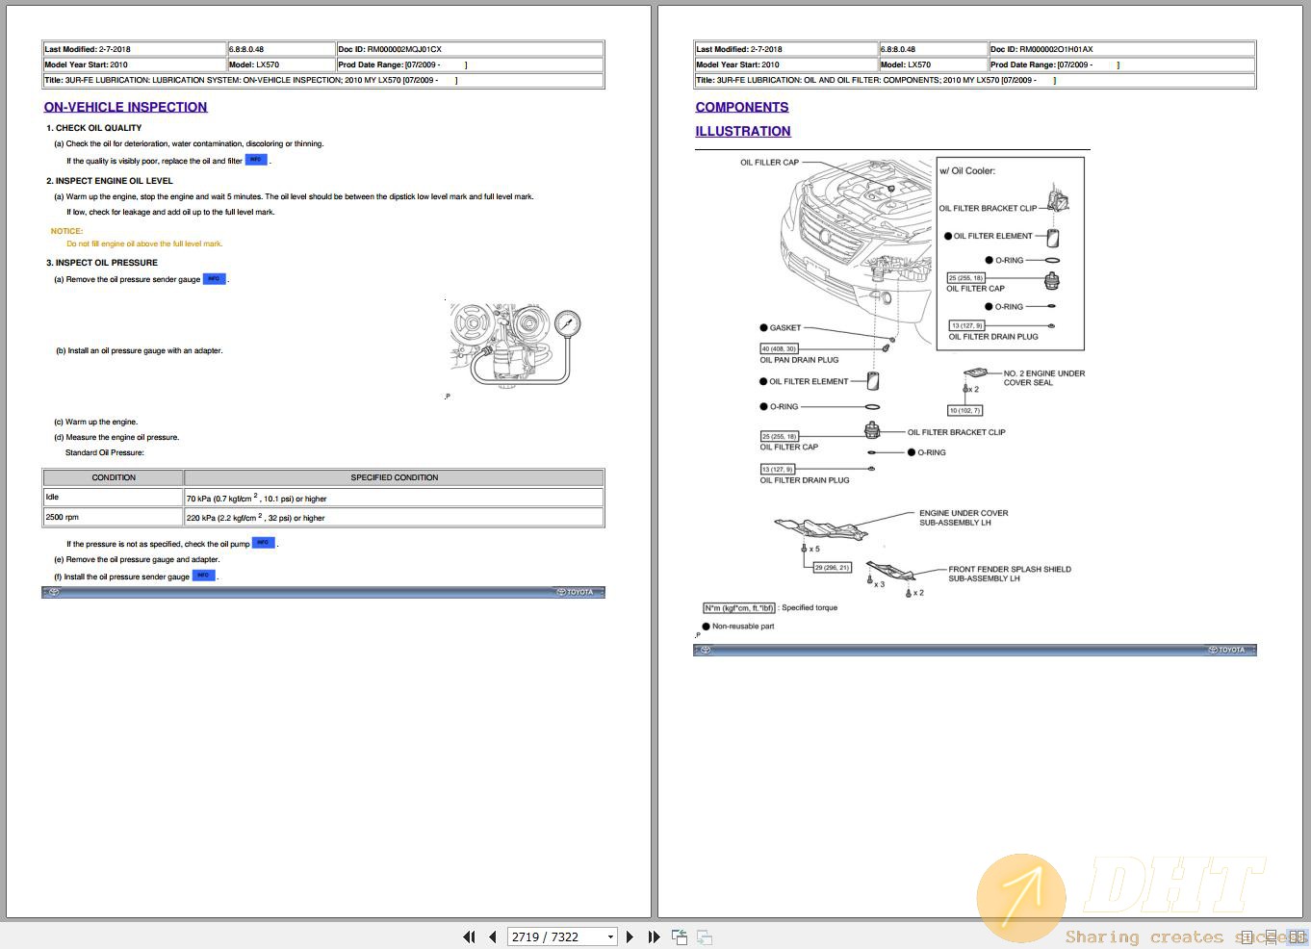Screen dimensions: 1311x949
Task: Click engine under cover sub-assembly drawing
Action: point(821,527)
